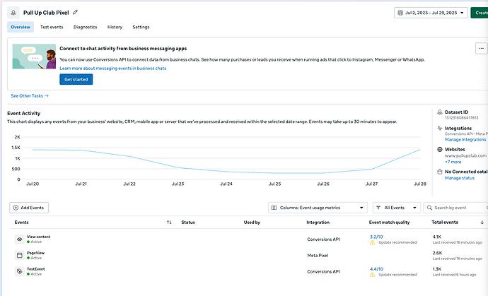Click the 2.6K total events value
488x296 pixels.
click(x=437, y=253)
